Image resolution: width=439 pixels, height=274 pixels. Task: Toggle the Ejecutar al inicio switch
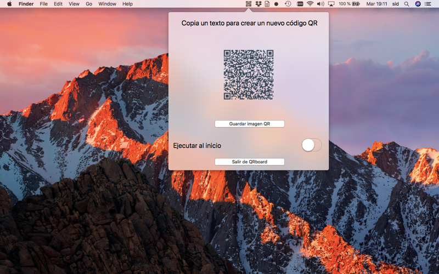312,145
